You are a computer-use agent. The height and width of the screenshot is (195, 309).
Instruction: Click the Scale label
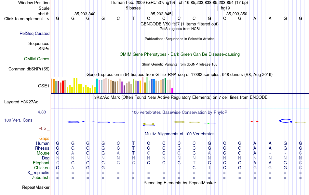point(44,8)
